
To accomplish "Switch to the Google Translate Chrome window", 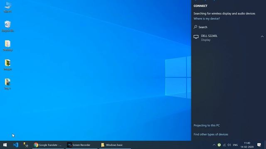I will 48,145.
